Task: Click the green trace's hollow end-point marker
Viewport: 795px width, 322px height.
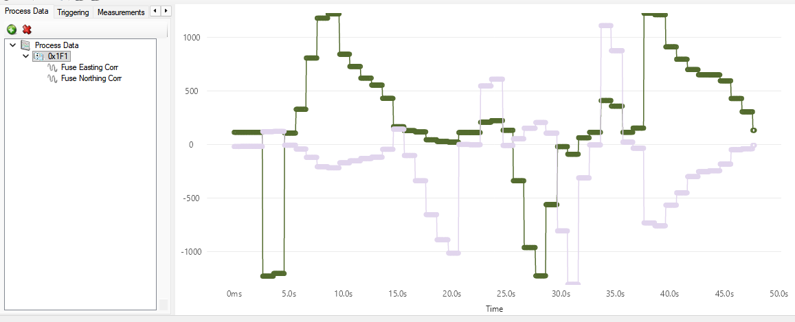Action: tap(754, 130)
